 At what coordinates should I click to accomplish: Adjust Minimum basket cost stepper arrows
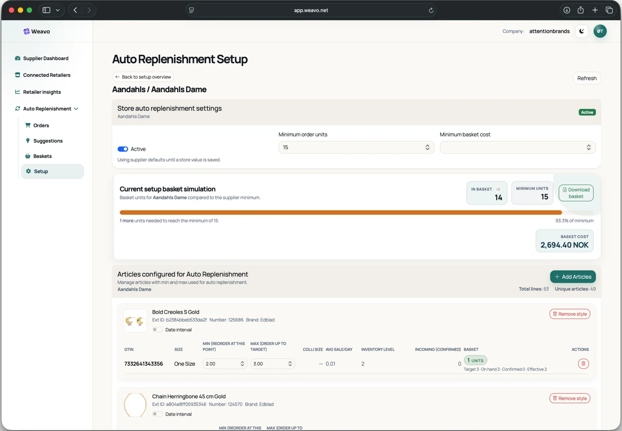click(589, 148)
